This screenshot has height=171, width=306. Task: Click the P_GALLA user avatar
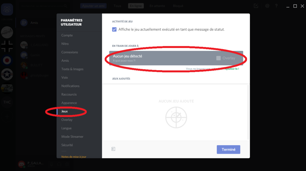pyautogui.click(x=21, y=164)
